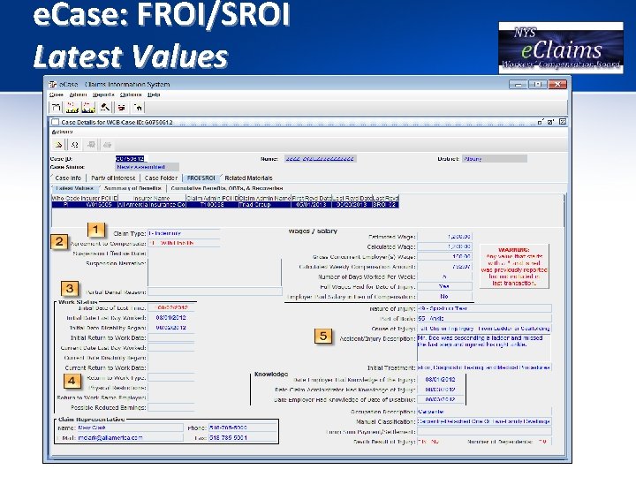Click the Claim Type field
This screenshot has width=636, height=477.
coord(184,233)
